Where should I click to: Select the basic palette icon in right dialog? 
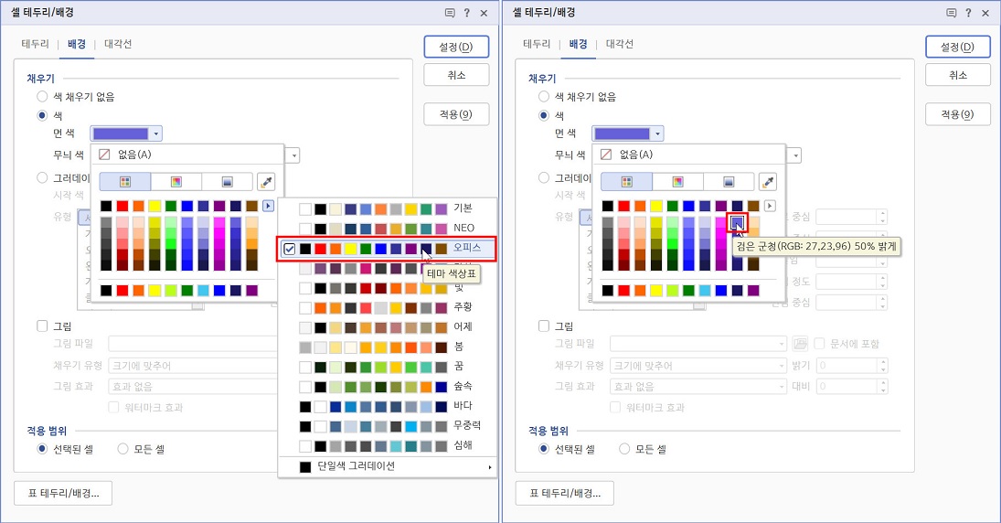(627, 182)
